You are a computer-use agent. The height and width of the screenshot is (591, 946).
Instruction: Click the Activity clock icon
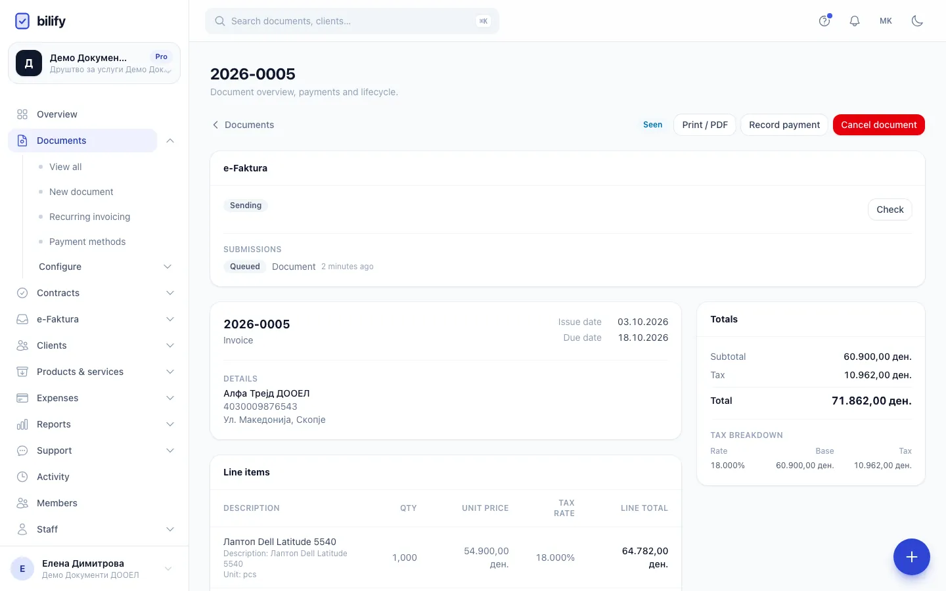coord(22,477)
